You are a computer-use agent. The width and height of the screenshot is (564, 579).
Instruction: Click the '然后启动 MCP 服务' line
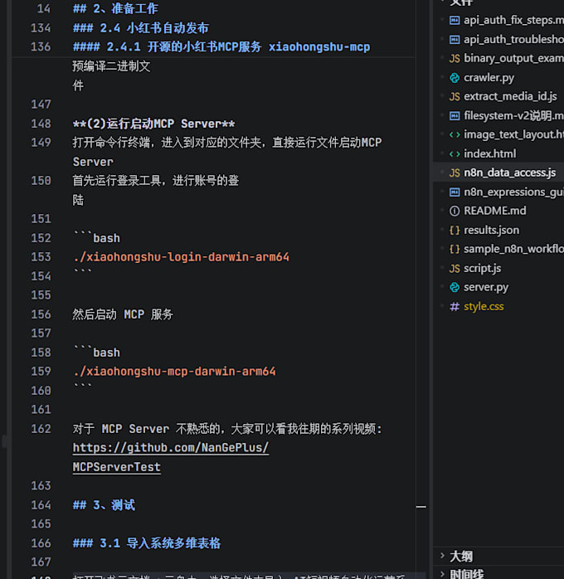tap(123, 314)
